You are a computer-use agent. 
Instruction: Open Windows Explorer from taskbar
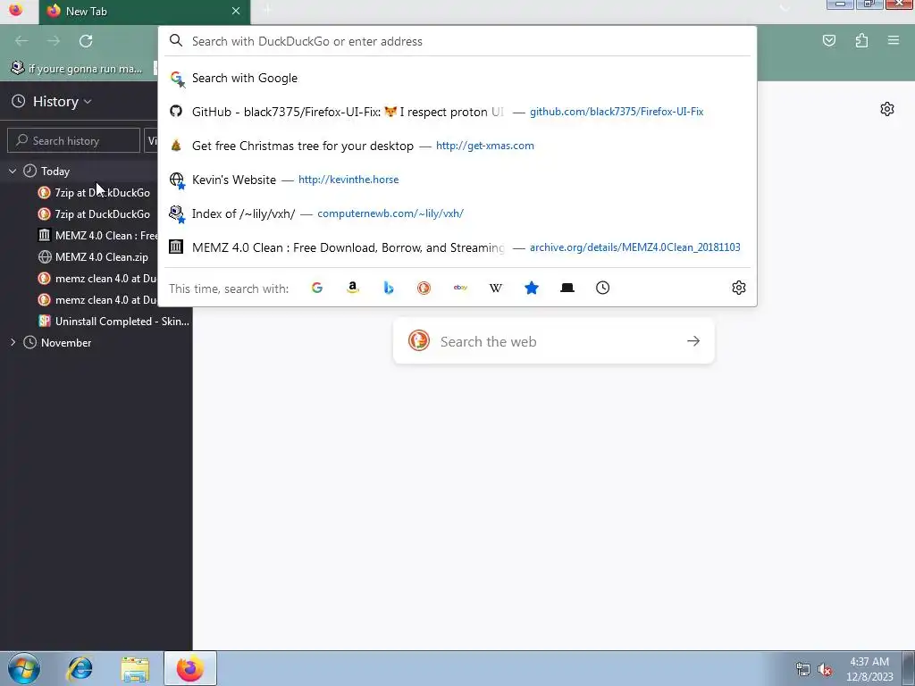click(135, 668)
